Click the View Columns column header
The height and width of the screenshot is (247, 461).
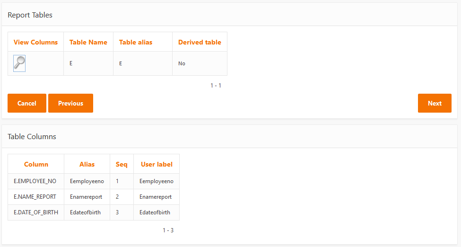pyautogui.click(x=36, y=42)
